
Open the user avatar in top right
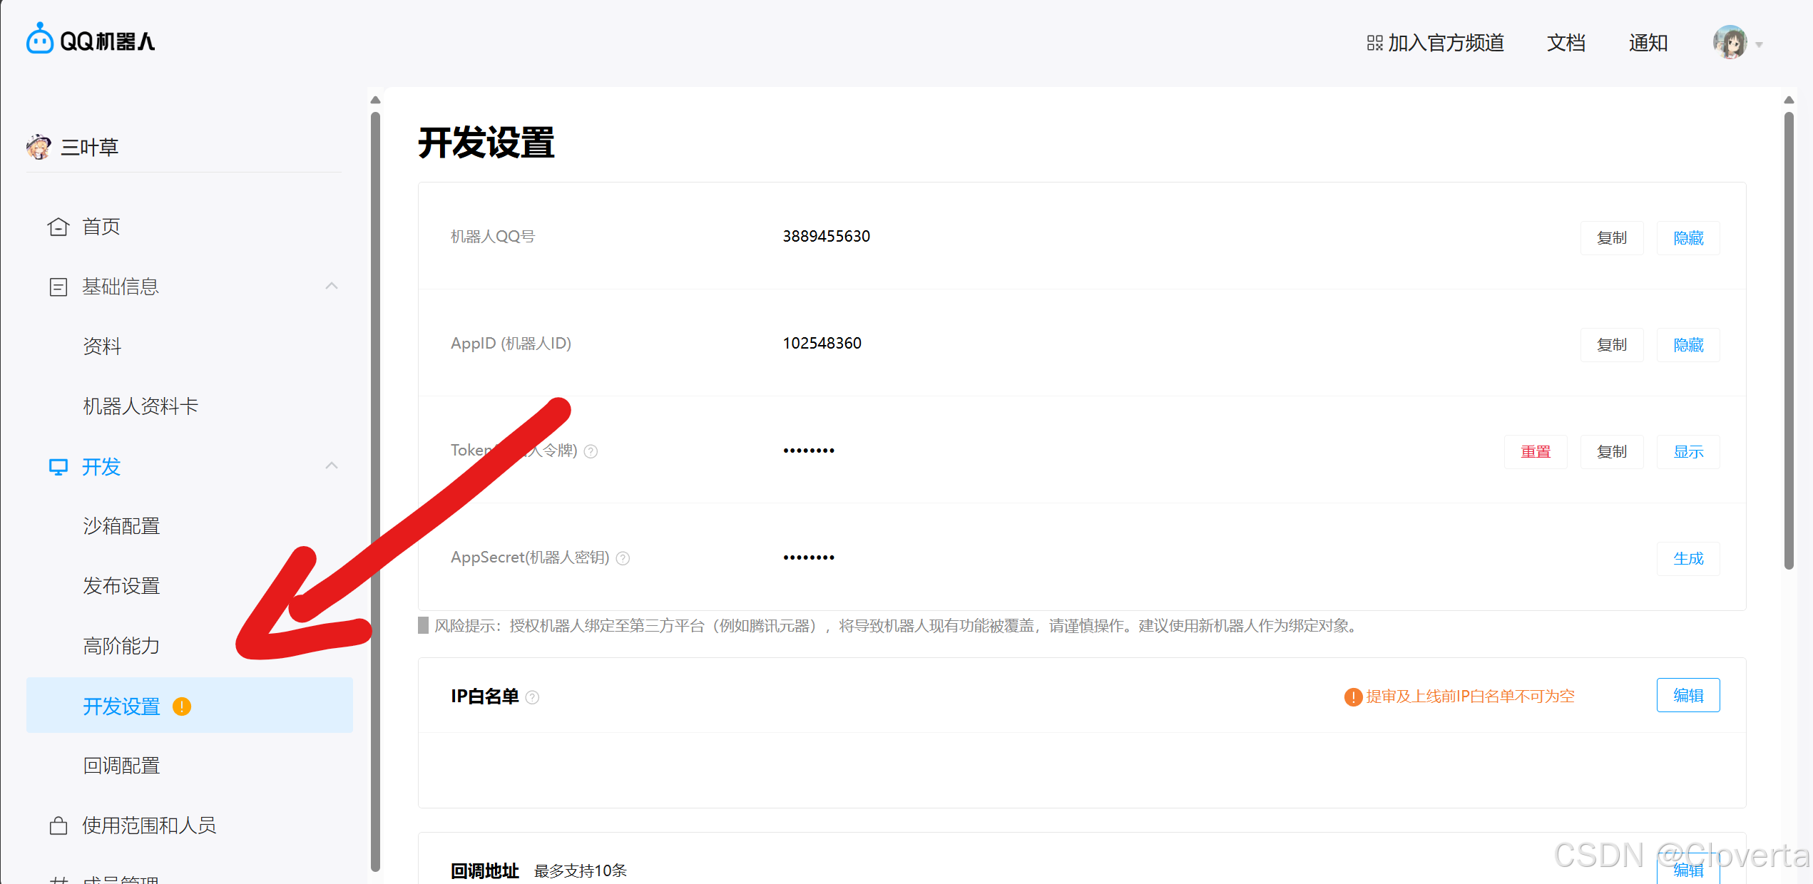click(x=1730, y=43)
